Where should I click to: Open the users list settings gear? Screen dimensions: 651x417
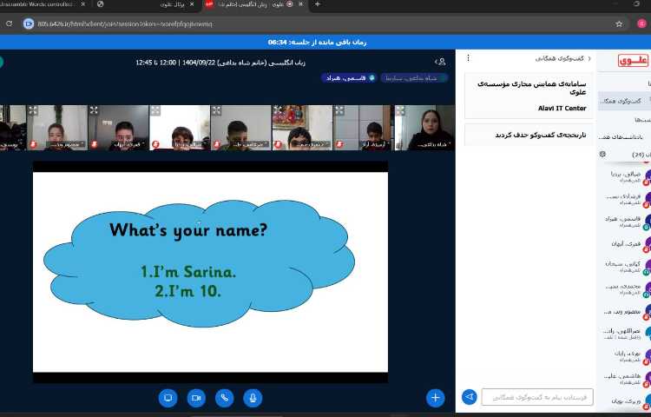click(602, 154)
